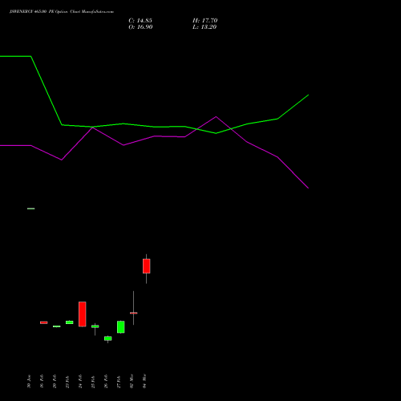
Task: Click the 24 Feb date label
Action: (80, 382)
